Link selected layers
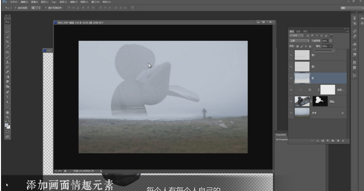This screenshot has width=364, height=191. (x=313, y=141)
